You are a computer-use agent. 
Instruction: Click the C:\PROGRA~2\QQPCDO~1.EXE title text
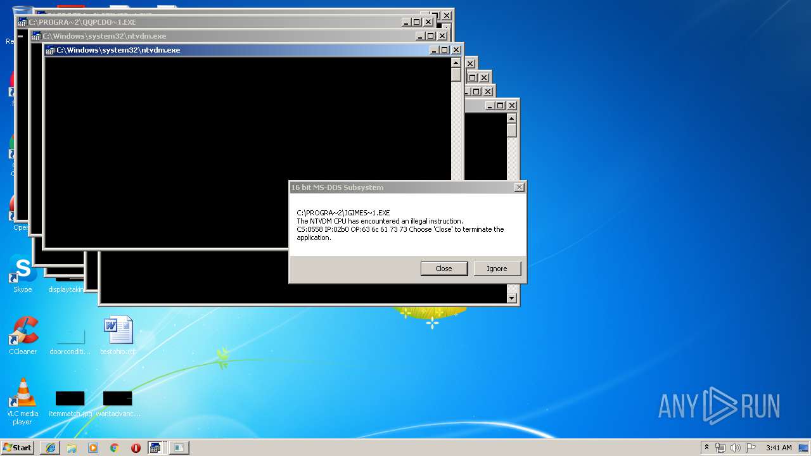(82, 22)
